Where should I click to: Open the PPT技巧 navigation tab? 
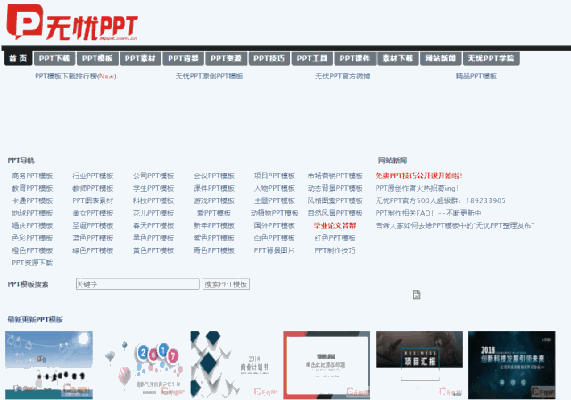(x=269, y=58)
